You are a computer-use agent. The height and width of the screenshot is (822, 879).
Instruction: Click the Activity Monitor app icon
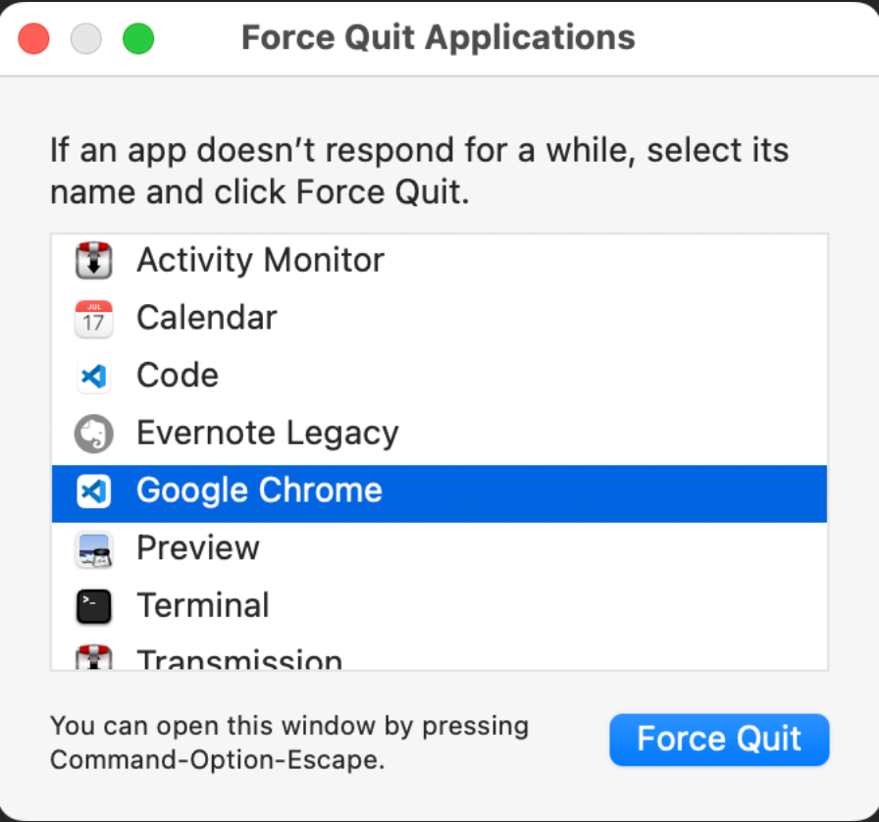pyautogui.click(x=94, y=261)
